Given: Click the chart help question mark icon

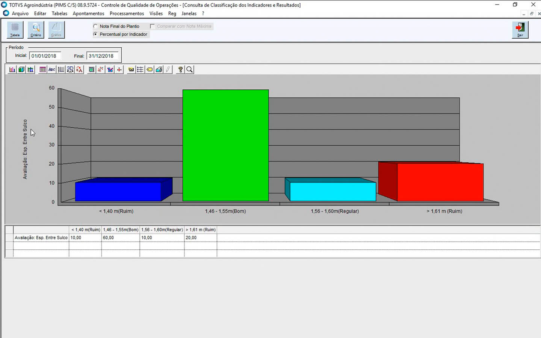Looking at the screenshot, I should pos(180,69).
